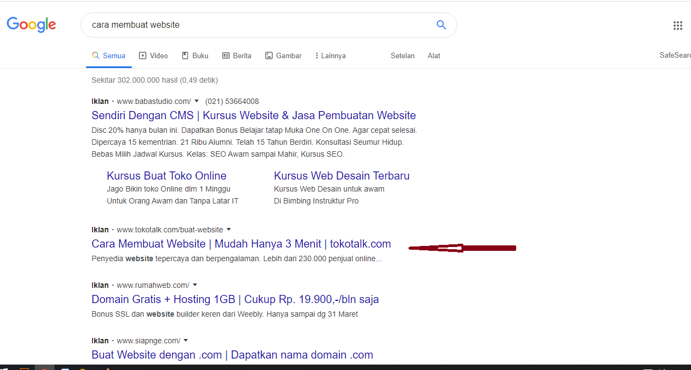The height and width of the screenshot is (370, 691).
Task: Switch to the Video tab
Action: [154, 55]
